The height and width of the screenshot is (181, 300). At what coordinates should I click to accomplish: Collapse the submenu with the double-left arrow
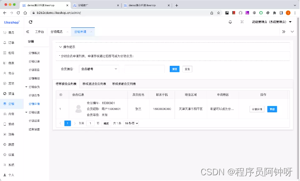pos(27,32)
